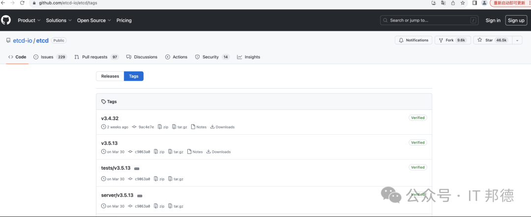Switch to the Insights tab
The image size is (531, 217).
point(249,57)
